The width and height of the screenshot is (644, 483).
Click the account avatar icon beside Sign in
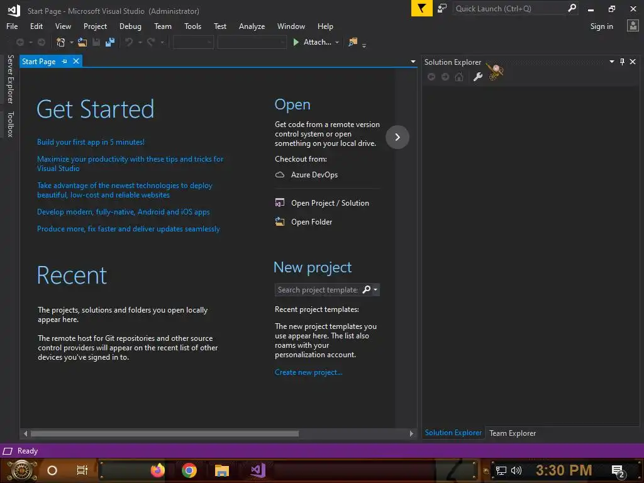(633, 26)
